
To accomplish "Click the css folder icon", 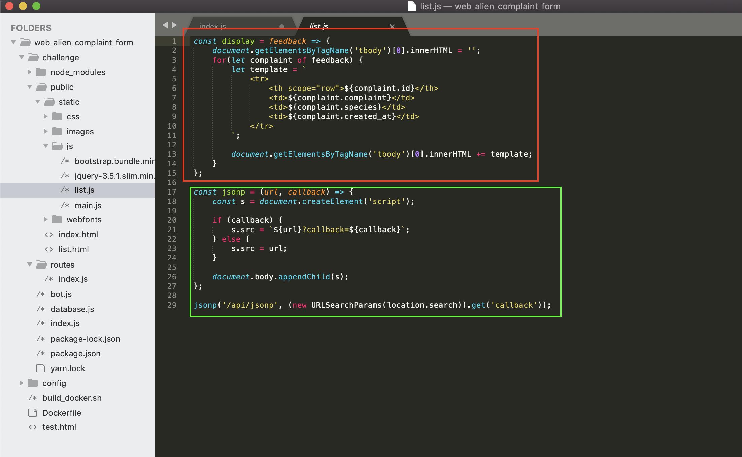I will [x=57, y=116].
